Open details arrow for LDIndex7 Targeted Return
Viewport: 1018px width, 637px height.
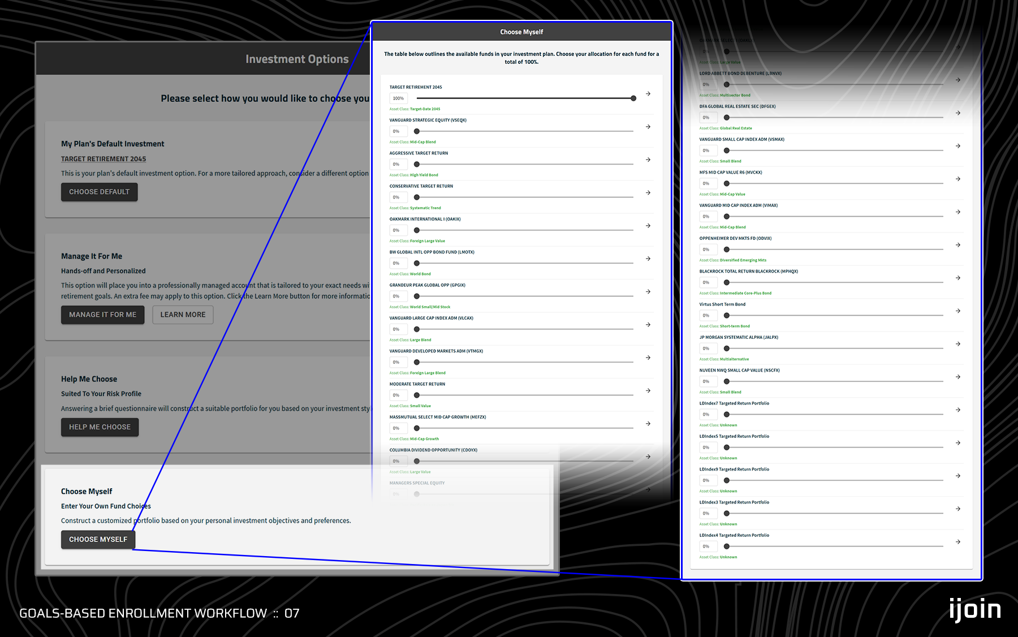point(958,410)
